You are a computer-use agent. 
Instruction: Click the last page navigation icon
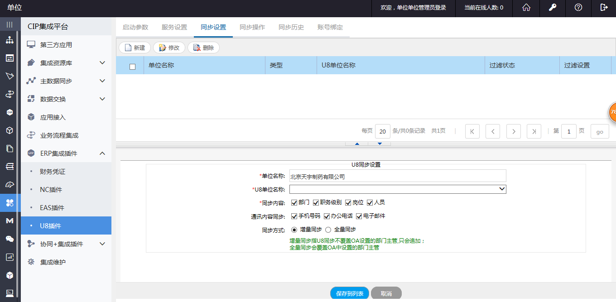(x=534, y=131)
